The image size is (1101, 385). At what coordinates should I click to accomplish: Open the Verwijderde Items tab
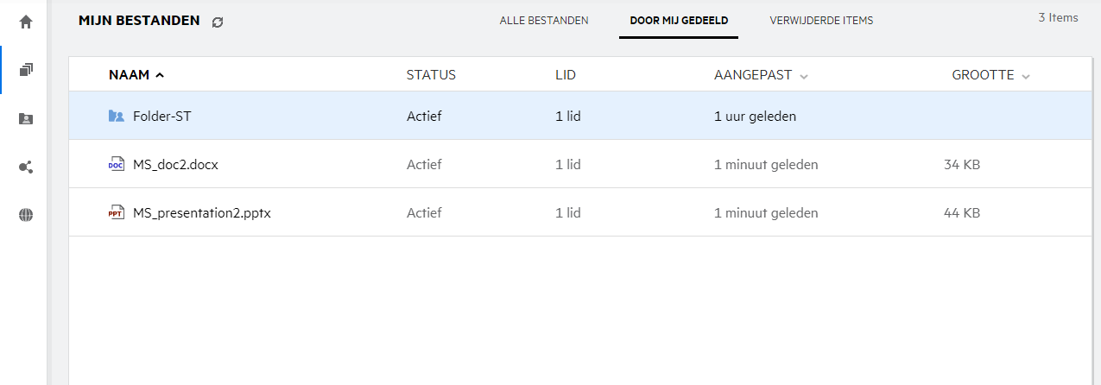pos(821,21)
